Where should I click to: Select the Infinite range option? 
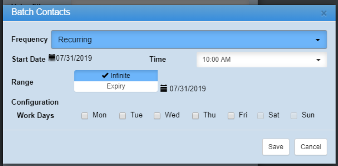(116, 76)
